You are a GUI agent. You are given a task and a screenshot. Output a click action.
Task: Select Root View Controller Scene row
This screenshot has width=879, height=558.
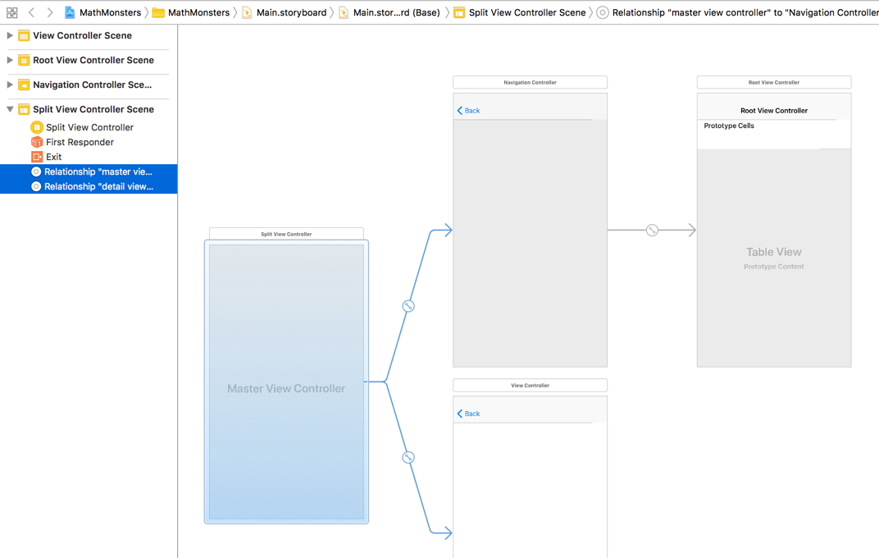point(89,60)
